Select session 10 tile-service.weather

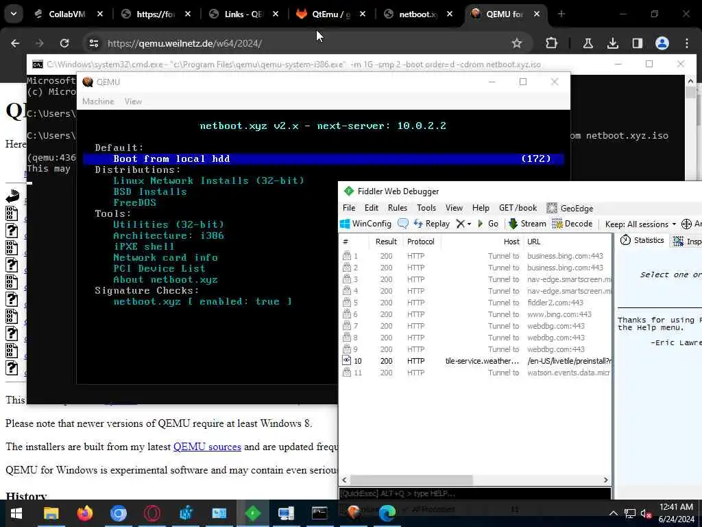point(476,361)
